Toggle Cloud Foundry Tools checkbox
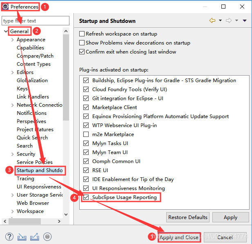 [x=86, y=89]
